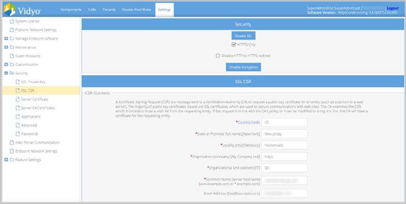The width and height of the screenshot is (406, 204).
Task: Click the Endpoint Network Settings page icon
Action: click(x=12, y=151)
